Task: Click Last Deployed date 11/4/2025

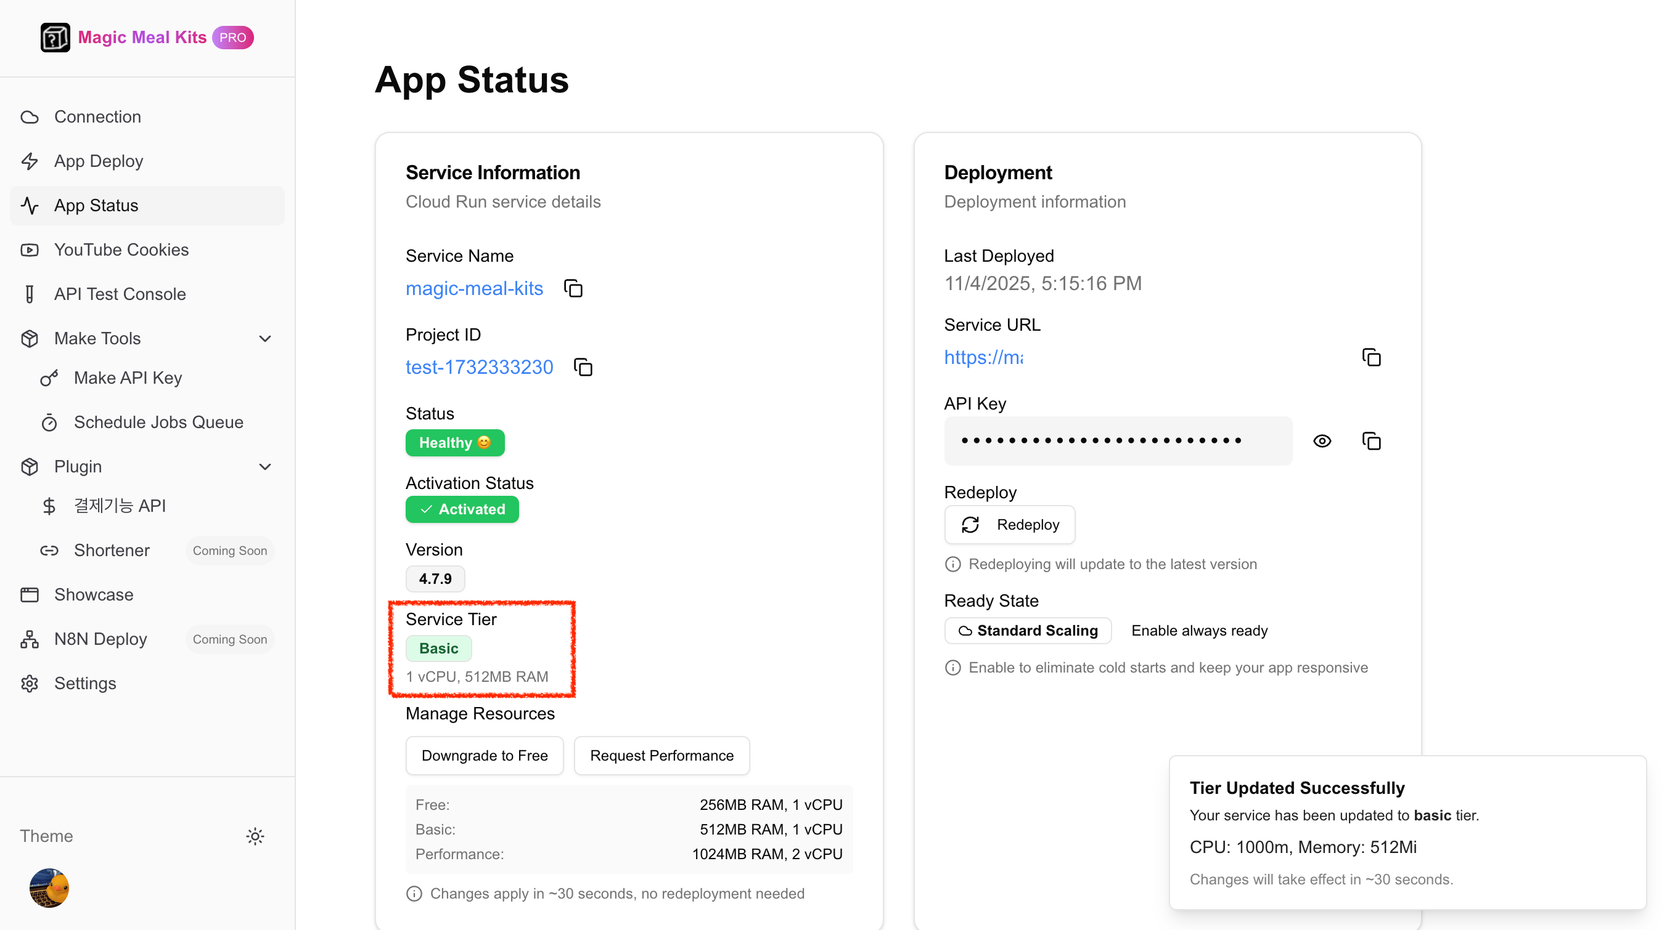Action: click(1042, 284)
